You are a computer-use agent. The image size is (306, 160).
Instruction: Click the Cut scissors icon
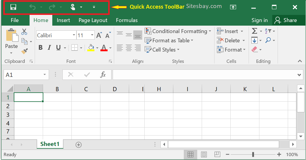pos(24,32)
